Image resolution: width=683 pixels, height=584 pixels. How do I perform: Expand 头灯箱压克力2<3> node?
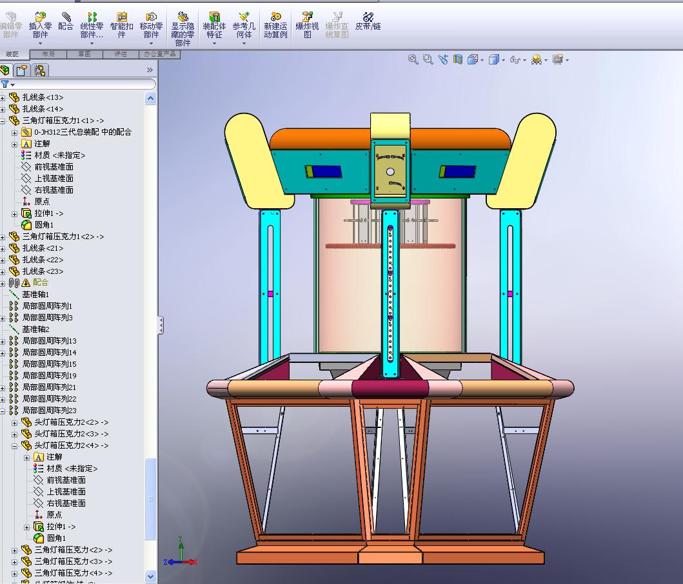(x=14, y=434)
